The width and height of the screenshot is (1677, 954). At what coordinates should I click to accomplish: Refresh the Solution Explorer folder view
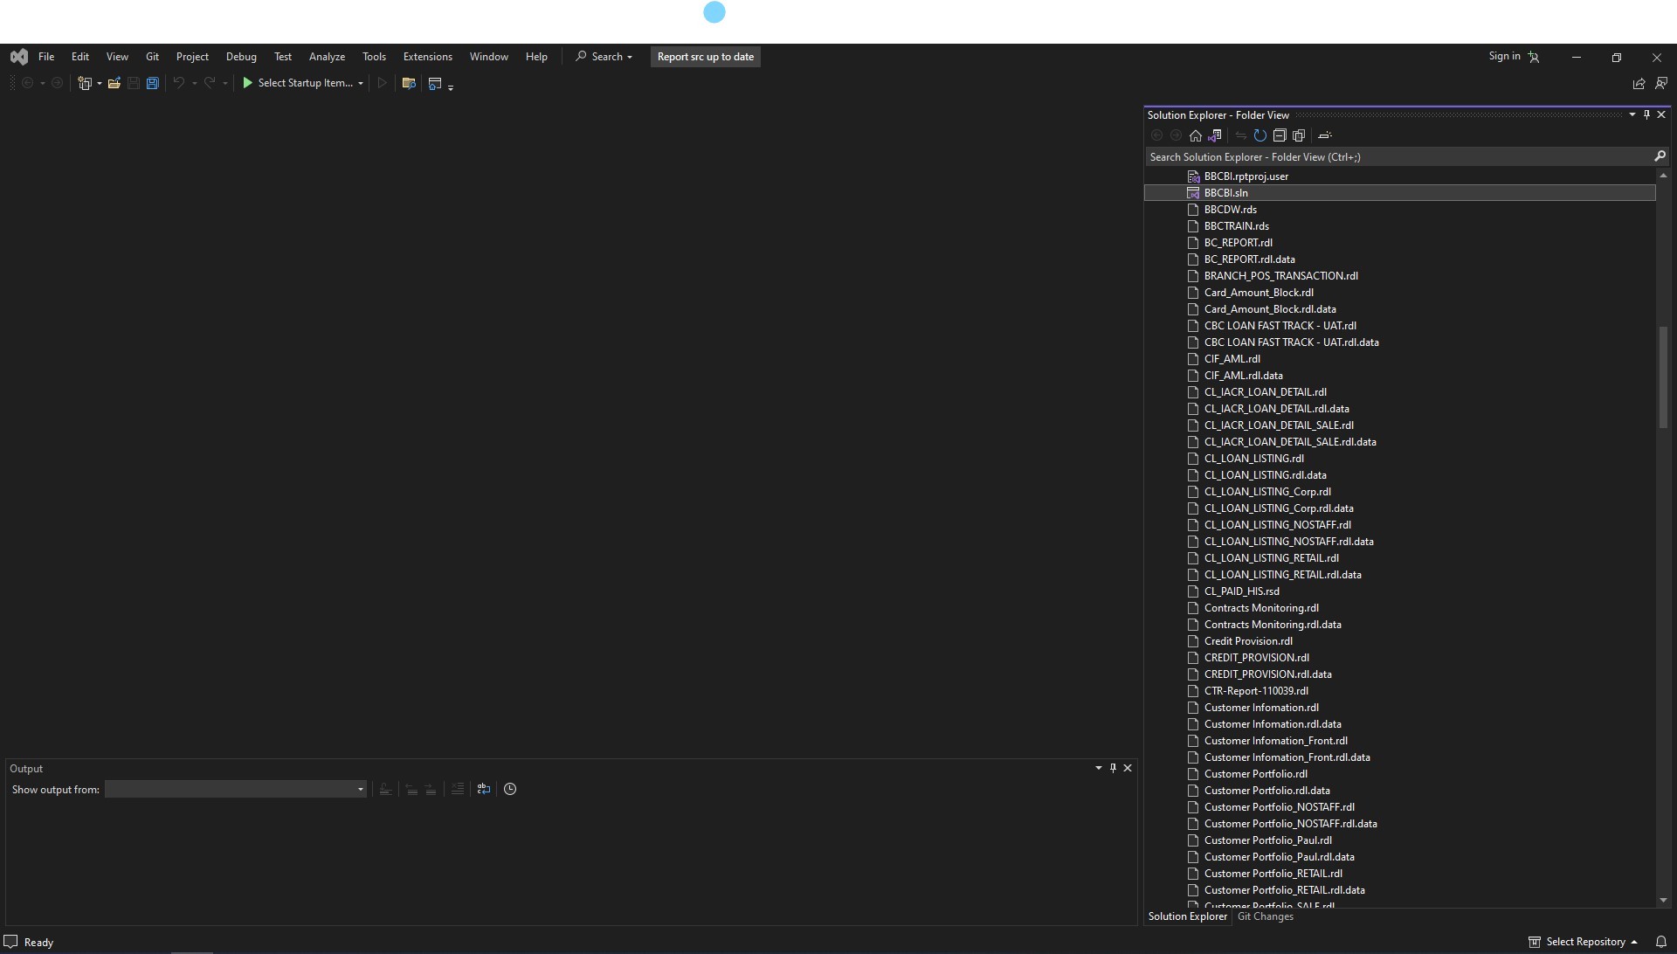[1259, 135]
